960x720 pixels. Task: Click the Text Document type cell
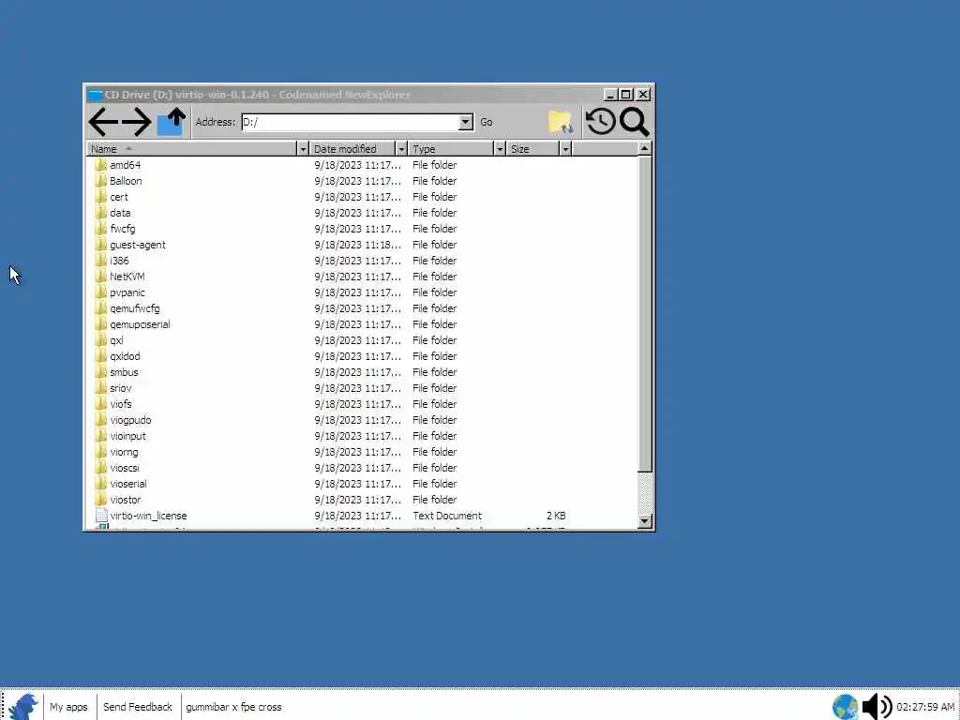click(x=447, y=516)
